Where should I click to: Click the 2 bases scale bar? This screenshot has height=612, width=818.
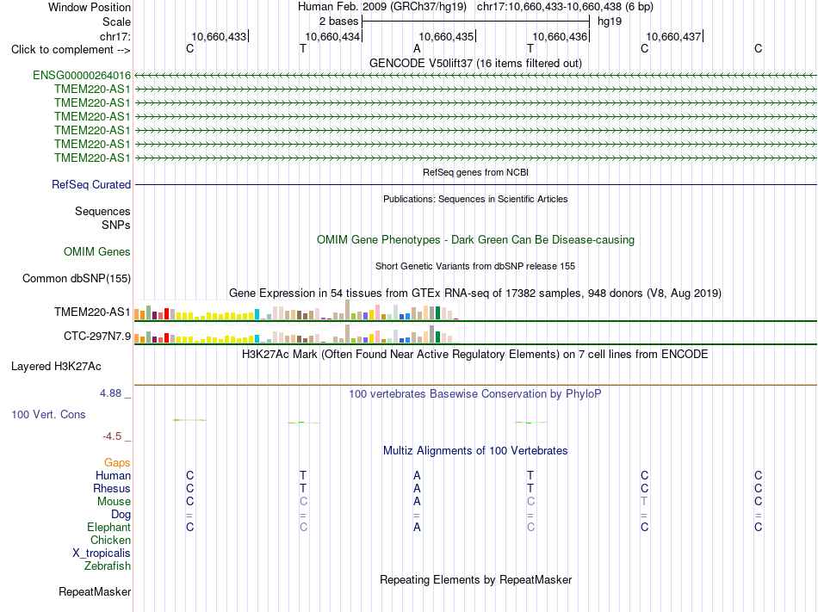point(475,22)
